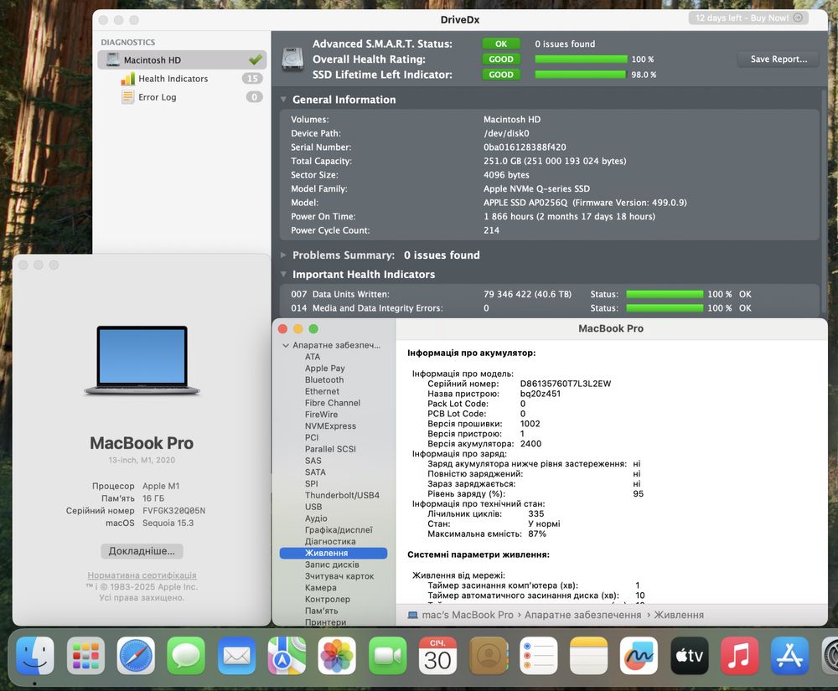Open Calendar showing 30 in Dock
Image resolution: width=838 pixels, height=691 pixels.
437,655
